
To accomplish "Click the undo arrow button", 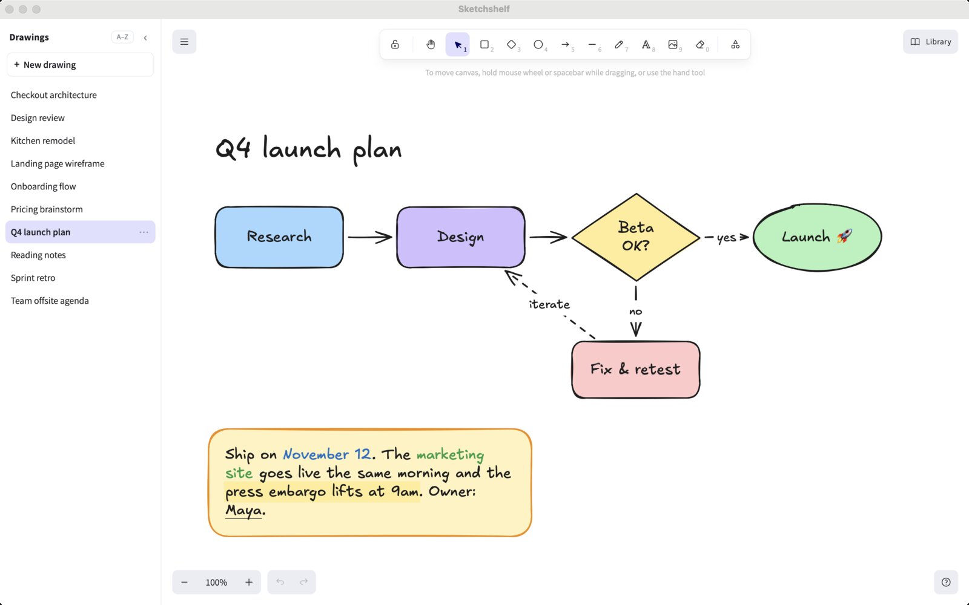I will pyautogui.click(x=280, y=582).
